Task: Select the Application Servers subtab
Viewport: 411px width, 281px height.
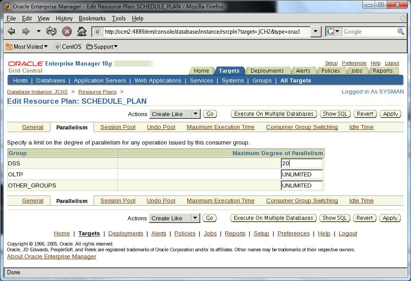Action: tap(100, 81)
